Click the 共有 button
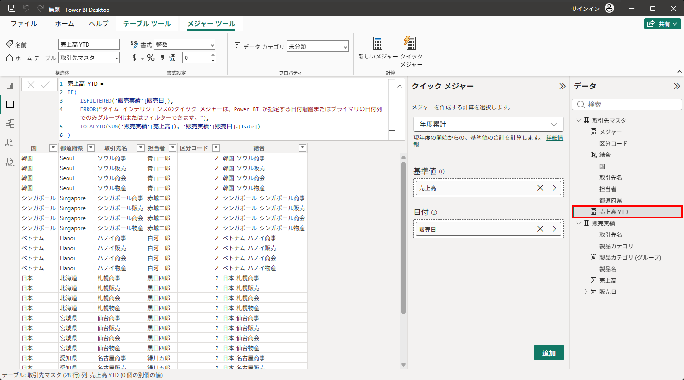The height and width of the screenshot is (380, 684). pos(663,24)
